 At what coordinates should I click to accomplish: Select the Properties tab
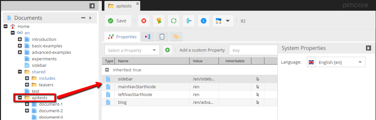[122, 37]
